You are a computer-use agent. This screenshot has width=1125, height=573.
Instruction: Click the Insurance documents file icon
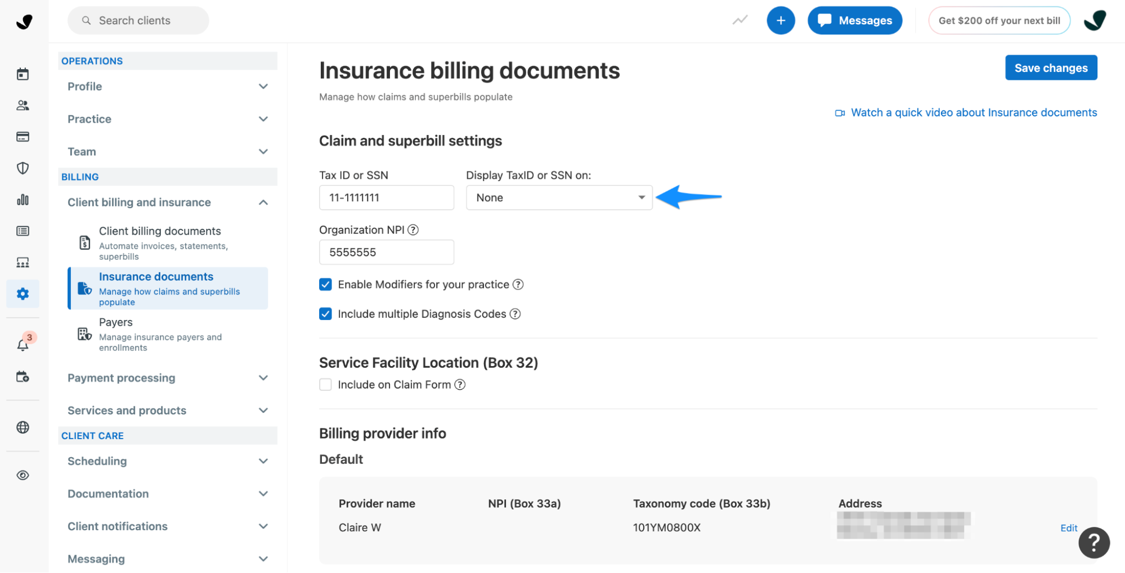coord(84,288)
